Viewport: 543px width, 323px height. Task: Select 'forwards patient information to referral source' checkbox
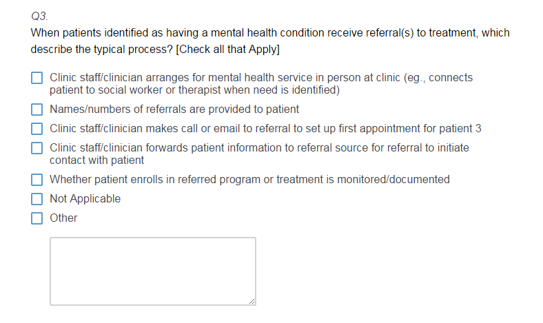[x=37, y=148]
